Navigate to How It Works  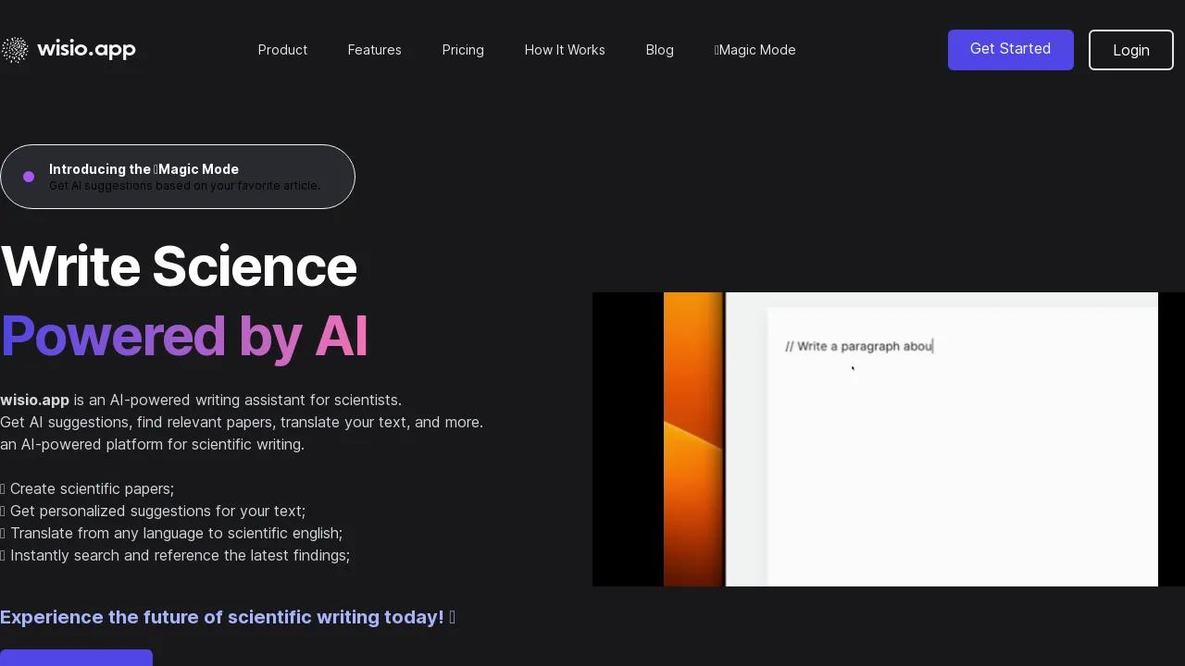[565, 50]
